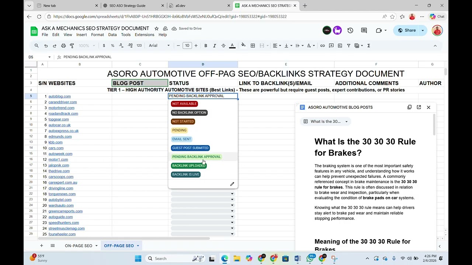Screen dimensions: 472x265
Task: Open the fill color bucket
Action: click(x=243, y=46)
